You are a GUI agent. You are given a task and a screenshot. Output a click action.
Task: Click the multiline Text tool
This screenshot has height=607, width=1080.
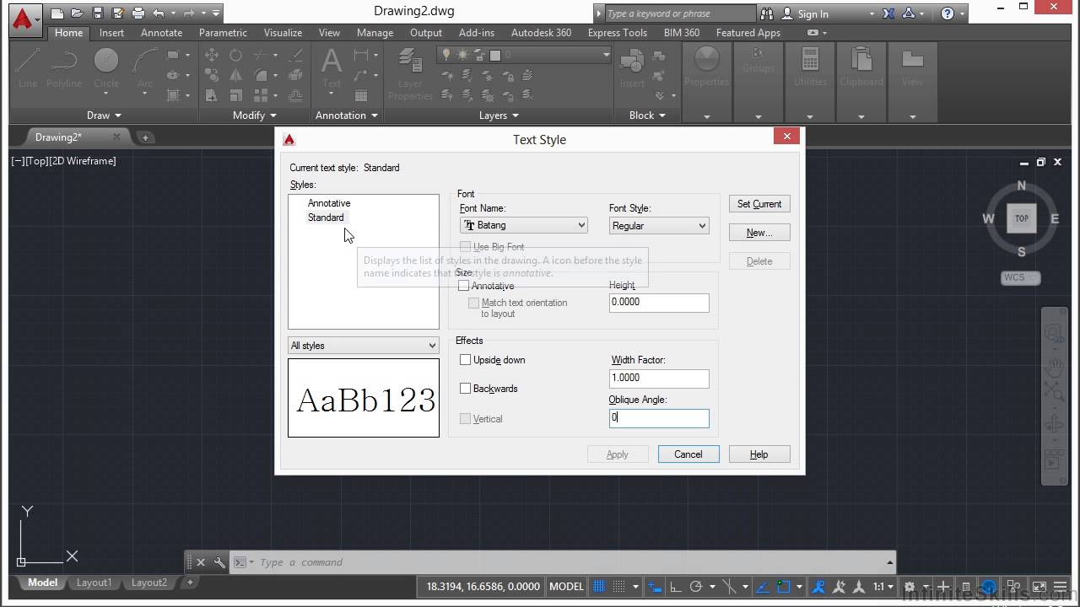tap(332, 67)
